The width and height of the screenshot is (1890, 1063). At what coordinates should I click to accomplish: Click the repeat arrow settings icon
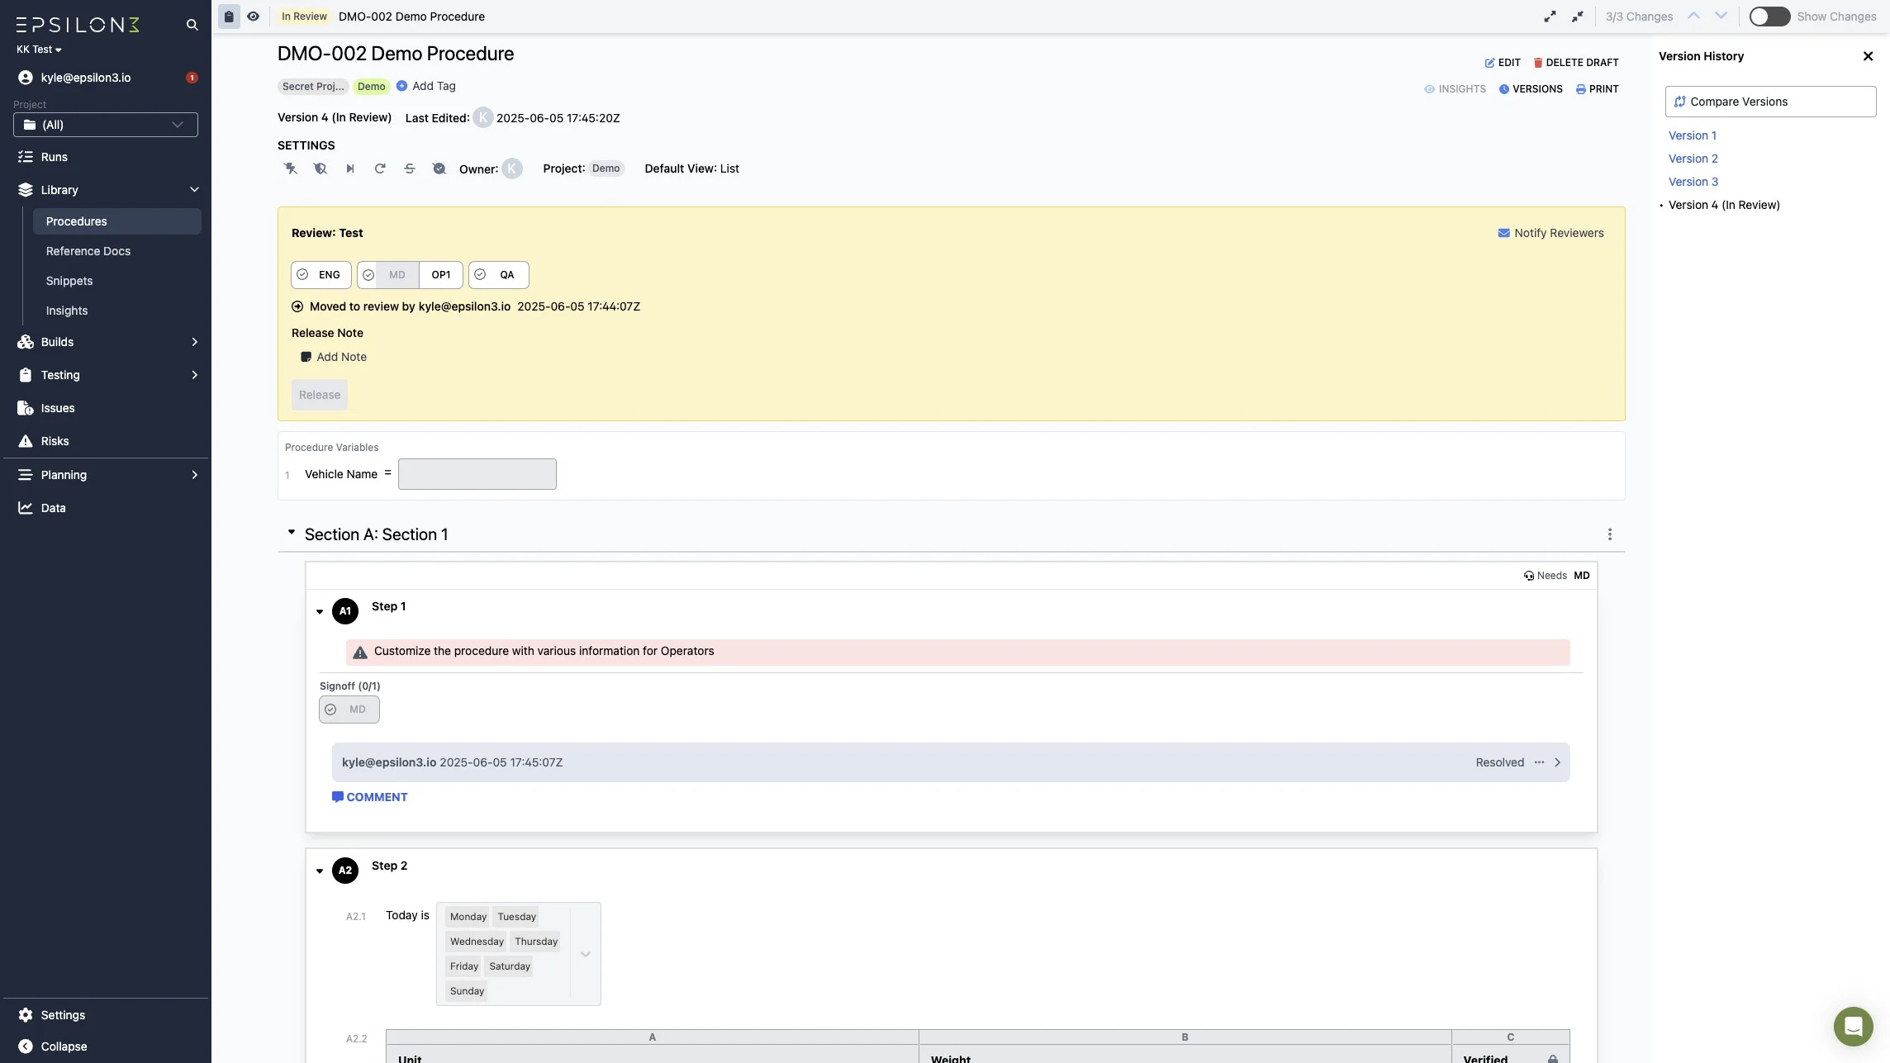pyautogui.click(x=380, y=168)
